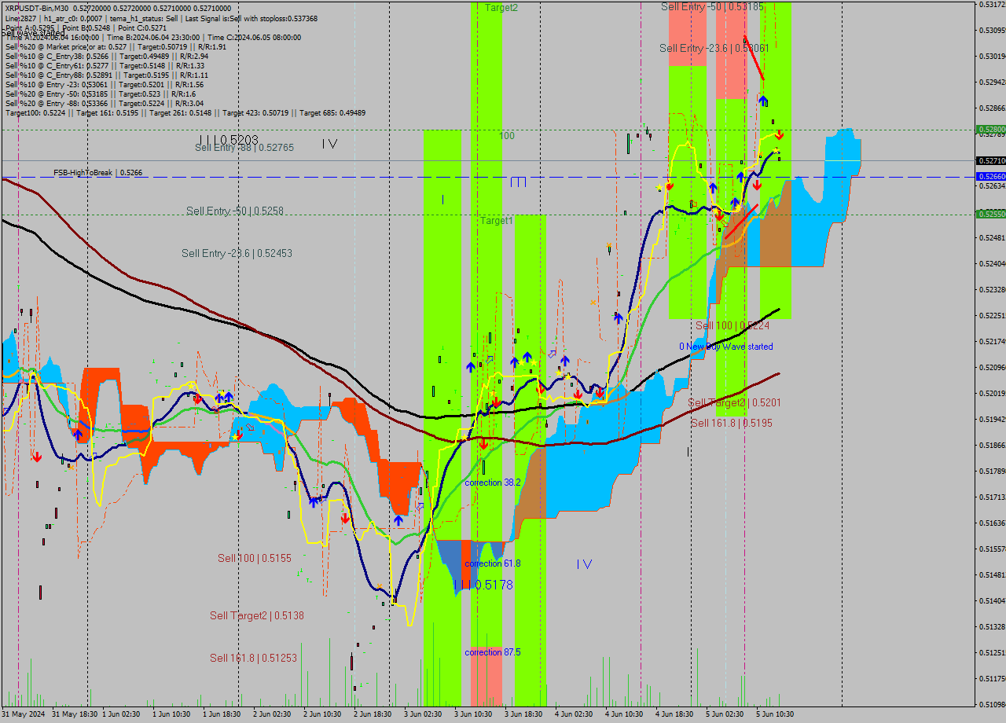
Task: Click the XRPUSDT-Bin,M30 chart title text
Action: pos(37,9)
